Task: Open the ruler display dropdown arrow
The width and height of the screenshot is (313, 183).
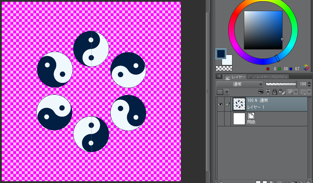Action: coord(309,92)
